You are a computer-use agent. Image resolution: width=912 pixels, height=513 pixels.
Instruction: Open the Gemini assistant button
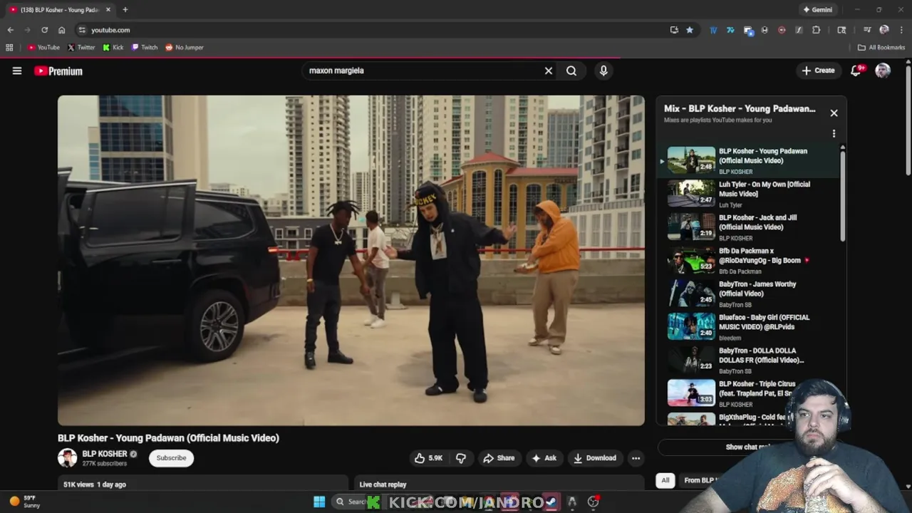pos(817,10)
